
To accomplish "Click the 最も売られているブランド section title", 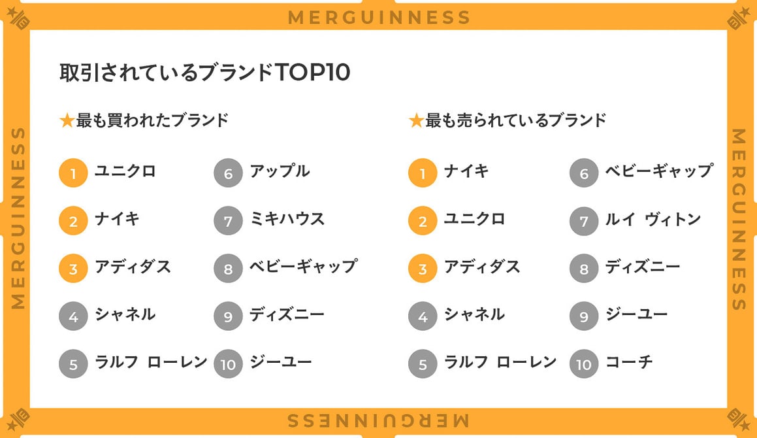I will [x=515, y=120].
